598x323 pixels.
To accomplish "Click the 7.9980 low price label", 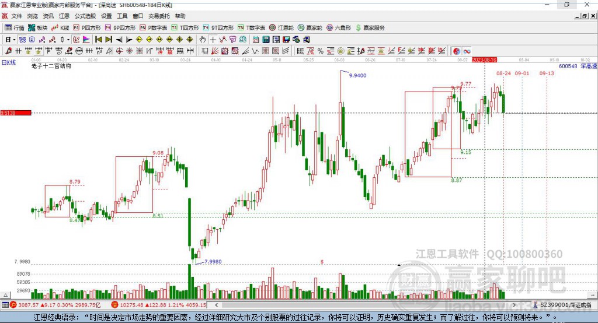I will [213, 262].
